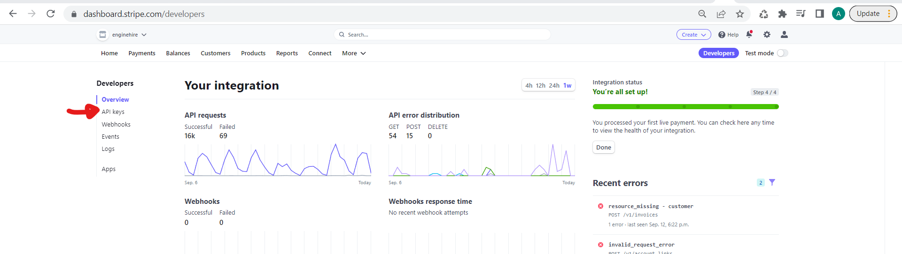
Task: Toggle Test mode switch
Action: click(782, 53)
